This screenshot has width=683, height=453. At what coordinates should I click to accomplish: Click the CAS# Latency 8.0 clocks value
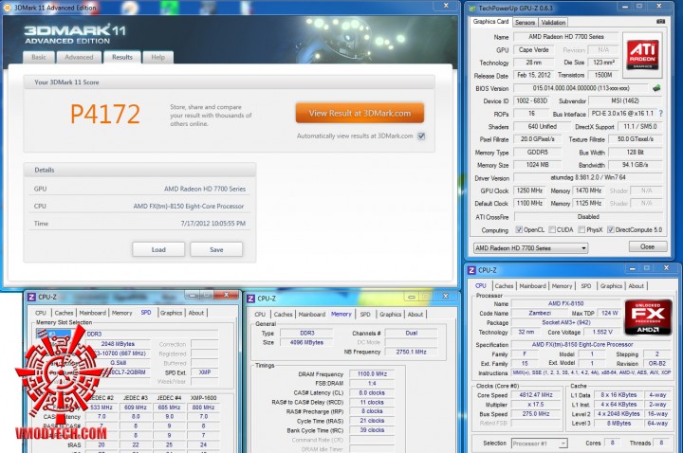tap(372, 392)
